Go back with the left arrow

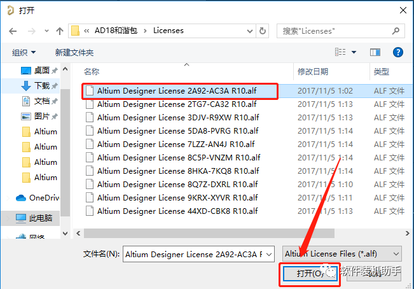(x=13, y=31)
